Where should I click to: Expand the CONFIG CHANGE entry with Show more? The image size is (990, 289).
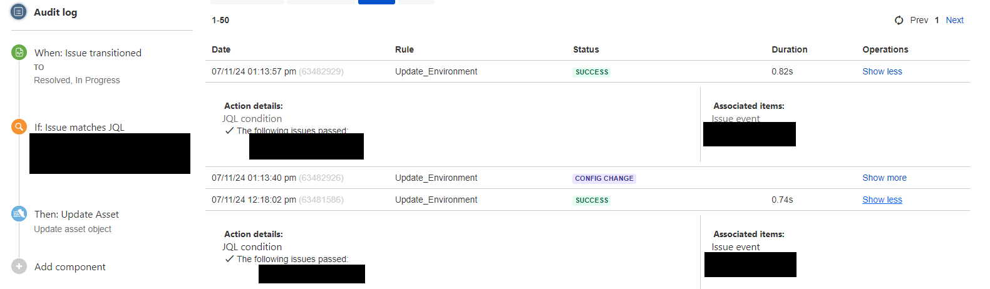click(884, 178)
